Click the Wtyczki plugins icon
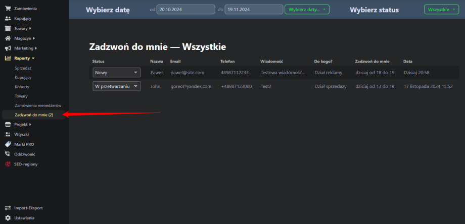The width and height of the screenshot is (465, 224). [8, 134]
